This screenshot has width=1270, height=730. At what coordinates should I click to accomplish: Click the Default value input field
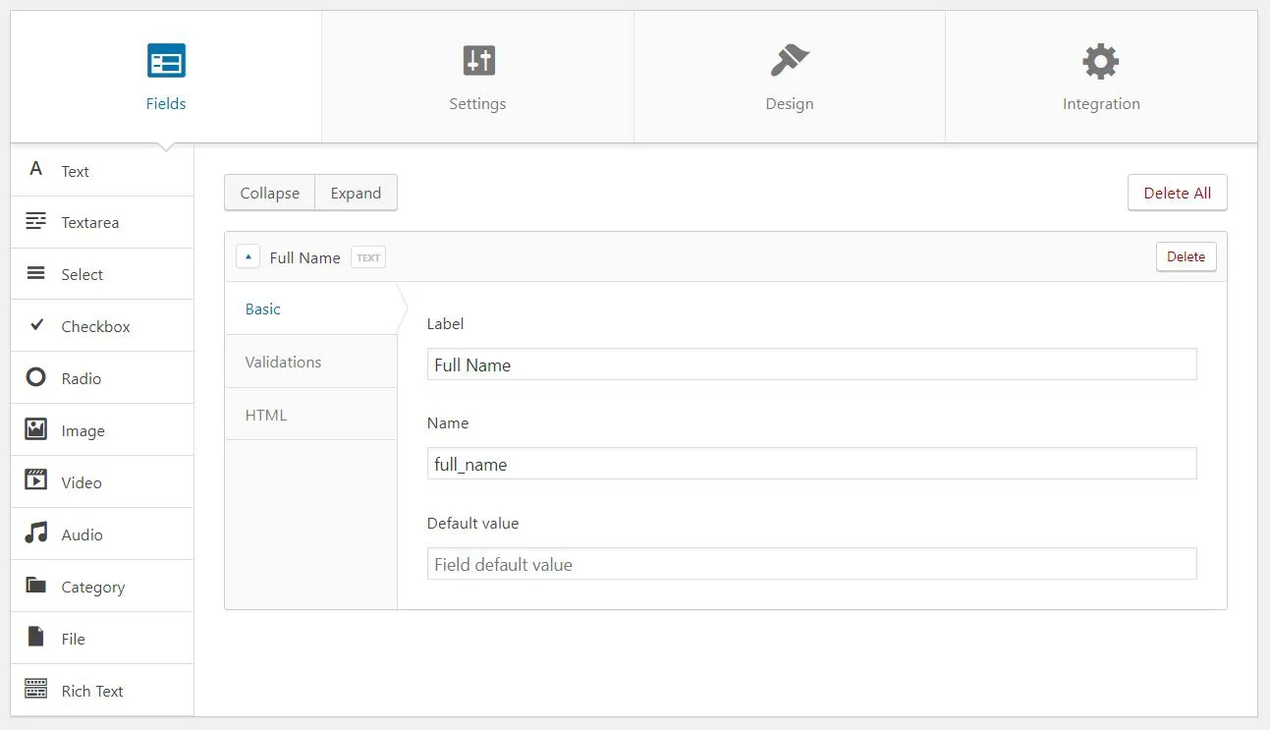811,564
